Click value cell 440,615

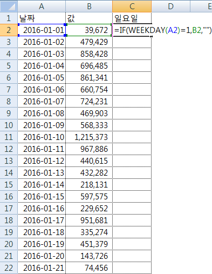coord(89,161)
